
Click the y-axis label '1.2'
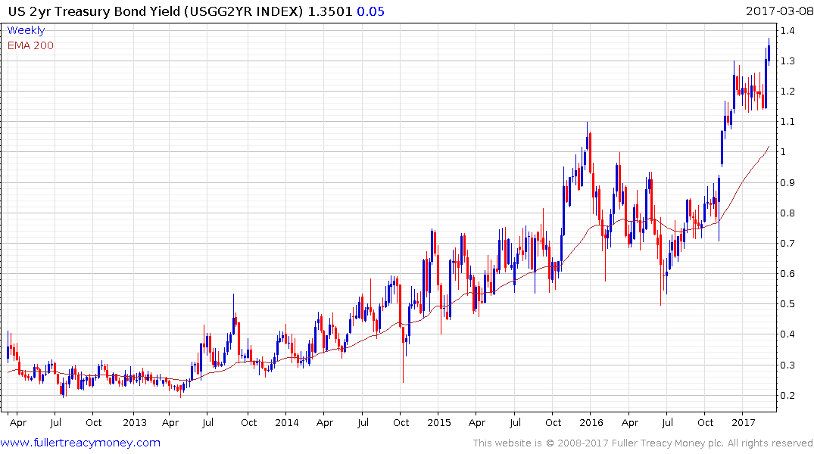787,92
